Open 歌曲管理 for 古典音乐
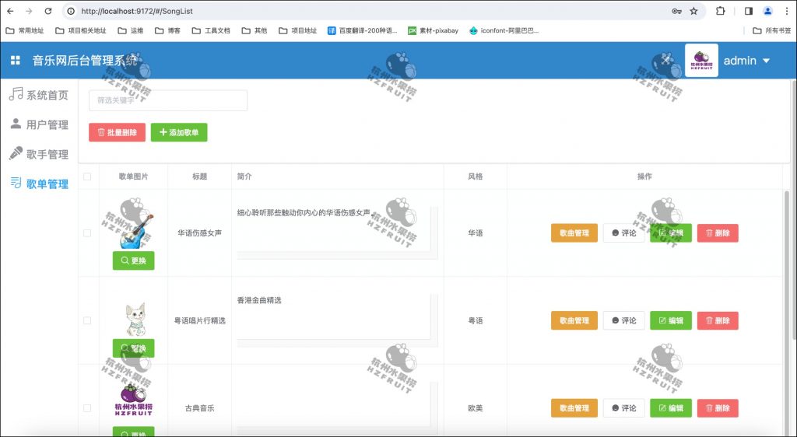This screenshot has height=437, width=797. 574,408
